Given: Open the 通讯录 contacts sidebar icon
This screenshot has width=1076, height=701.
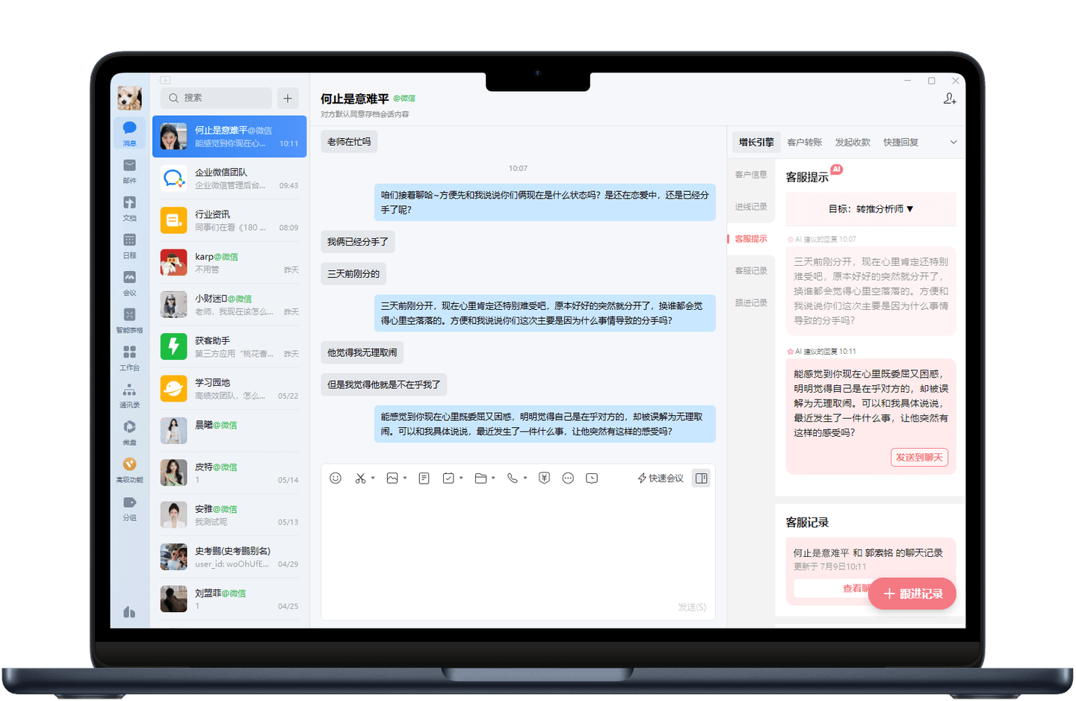Looking at the screenshot, I should [129, 394].
